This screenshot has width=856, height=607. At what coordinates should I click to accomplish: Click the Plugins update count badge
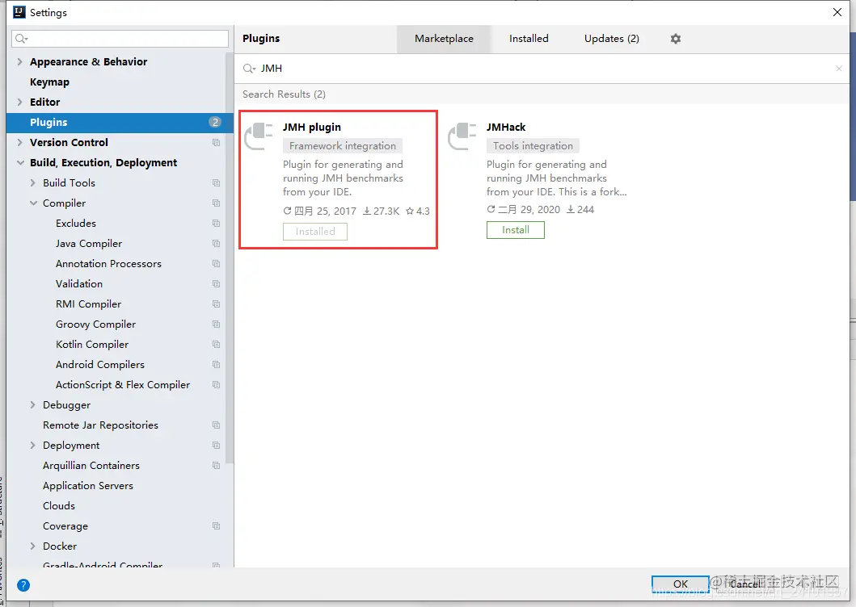pyautogui.click(x=215, y=122)
